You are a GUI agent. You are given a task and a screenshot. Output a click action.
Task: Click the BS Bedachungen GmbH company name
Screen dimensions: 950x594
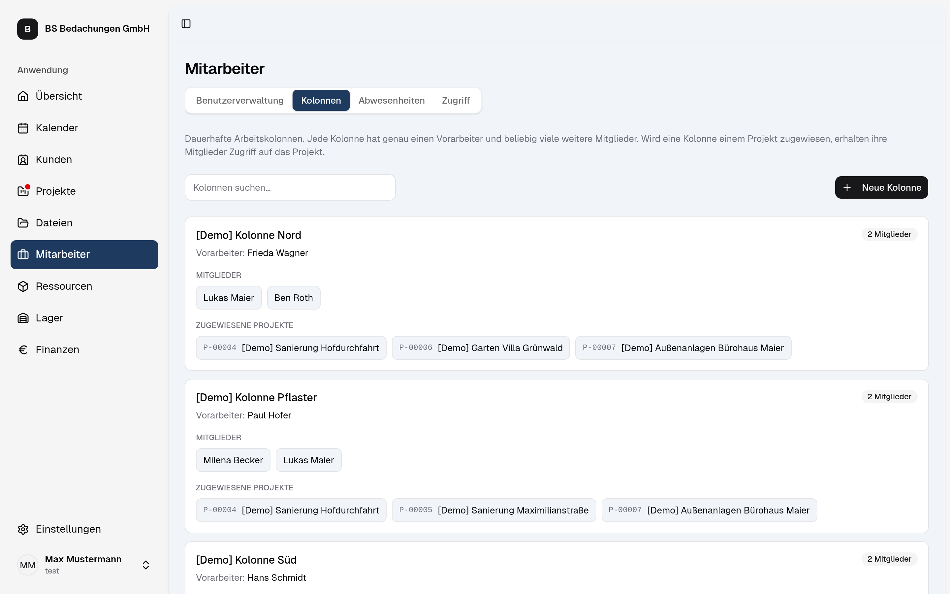(x=97, y=29)
